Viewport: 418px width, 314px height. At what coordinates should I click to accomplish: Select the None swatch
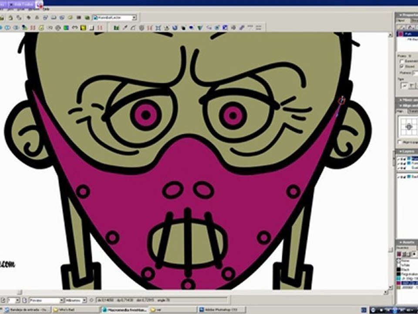(405, 261)
